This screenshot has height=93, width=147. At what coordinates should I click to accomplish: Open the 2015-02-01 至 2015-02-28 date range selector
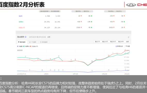pos(37,37)
